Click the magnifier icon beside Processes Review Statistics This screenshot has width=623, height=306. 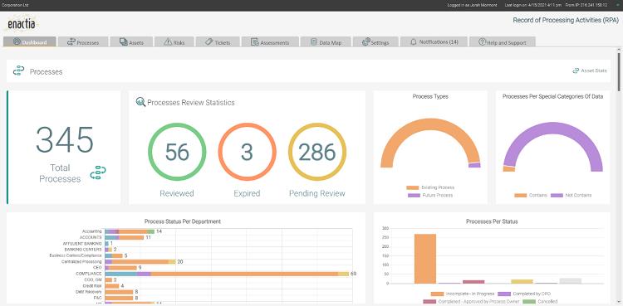coord(140,102)
